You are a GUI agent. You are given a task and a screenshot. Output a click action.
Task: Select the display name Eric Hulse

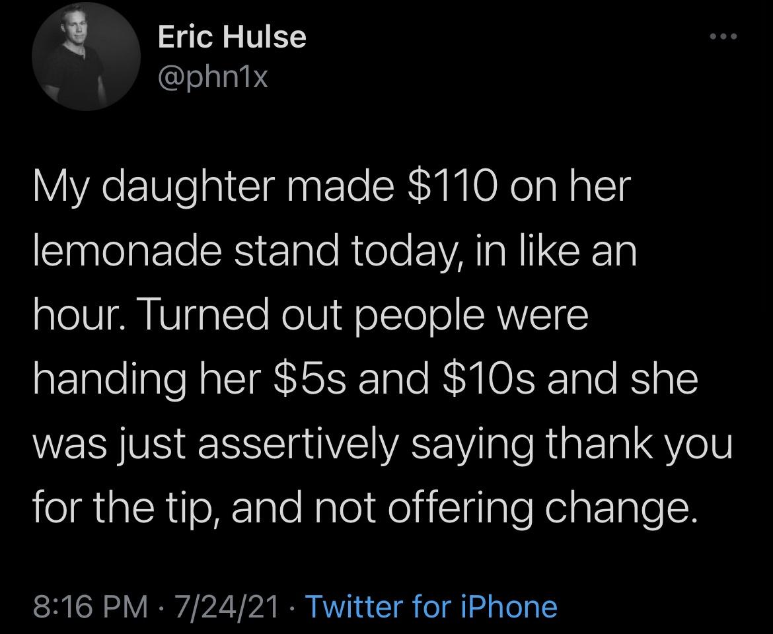(231, 37)
